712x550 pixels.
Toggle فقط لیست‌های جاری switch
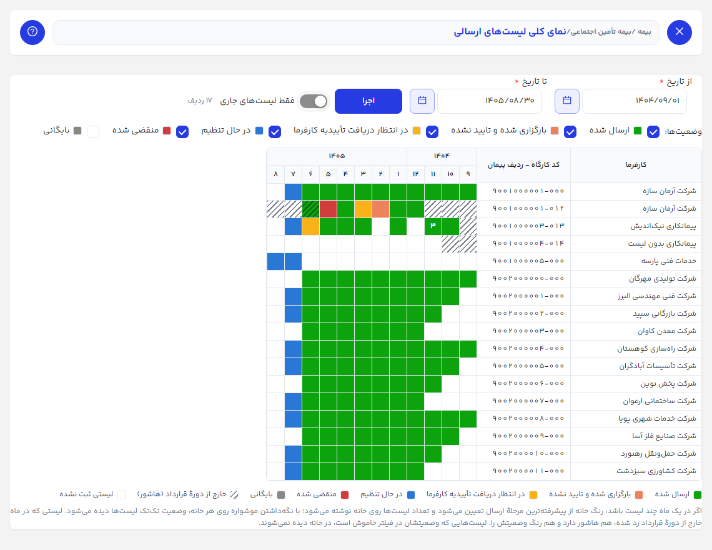click(314, 101)
